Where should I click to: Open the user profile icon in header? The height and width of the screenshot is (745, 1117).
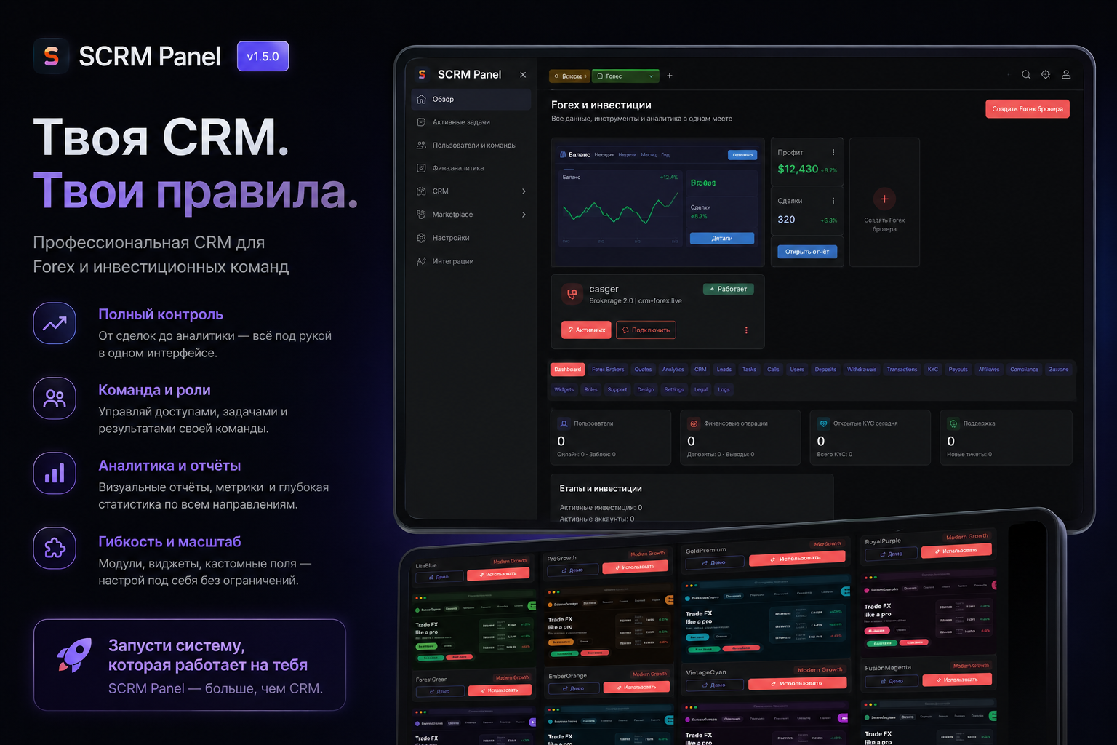pyautogui.click(x=1066, y=75)
